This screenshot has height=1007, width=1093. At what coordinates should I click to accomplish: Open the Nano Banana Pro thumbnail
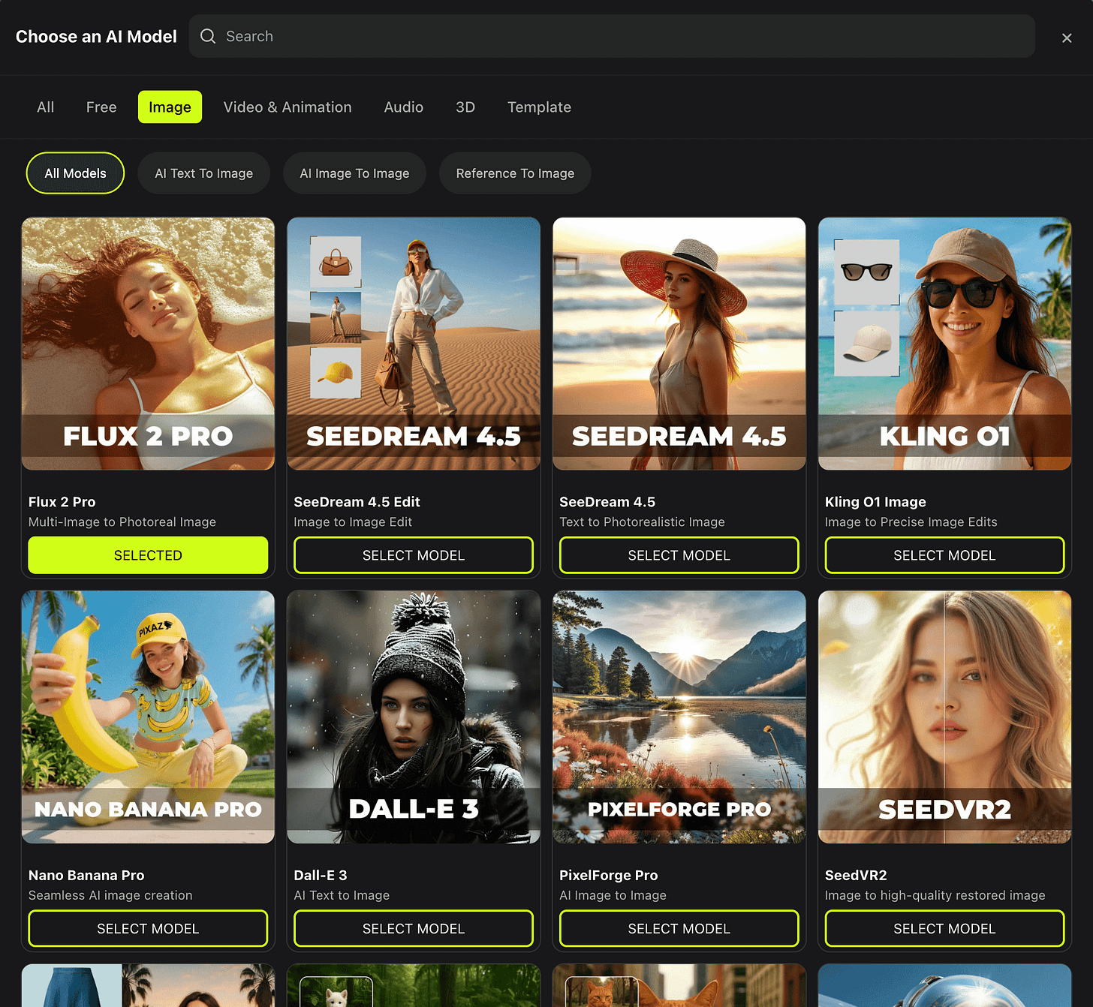point(148,717)
